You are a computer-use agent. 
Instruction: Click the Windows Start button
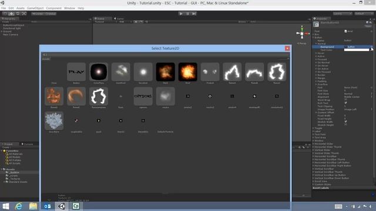click(5, 206)
